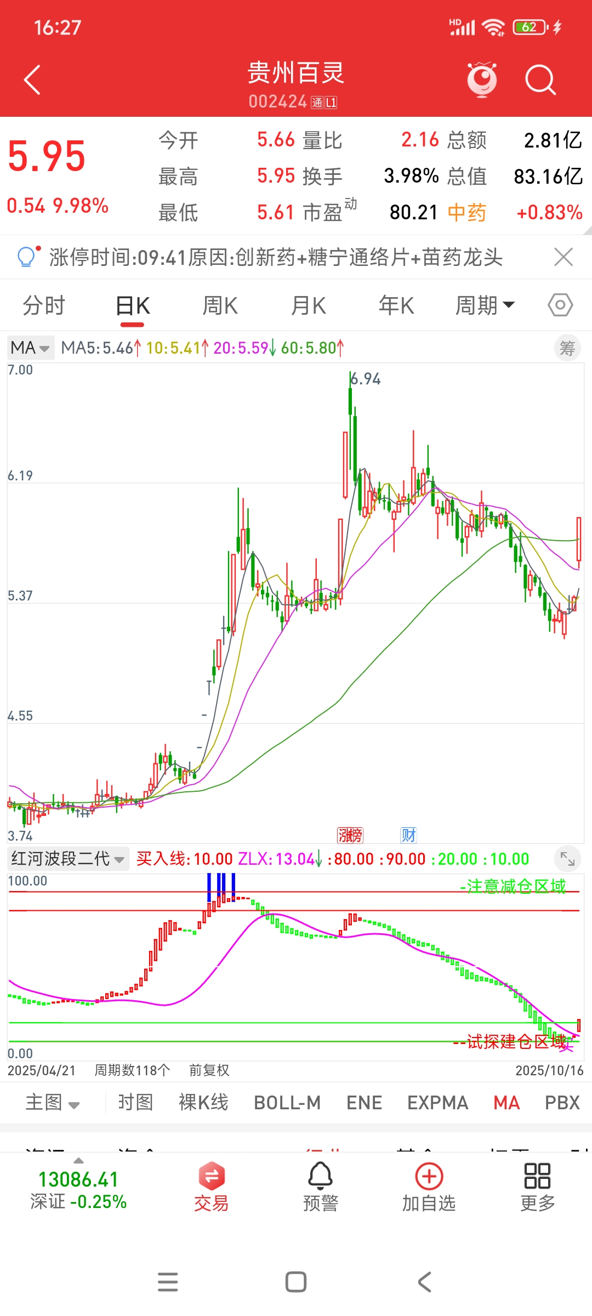
Task: Open the 主图 main chart dropdown
Action: (53, 1102)
